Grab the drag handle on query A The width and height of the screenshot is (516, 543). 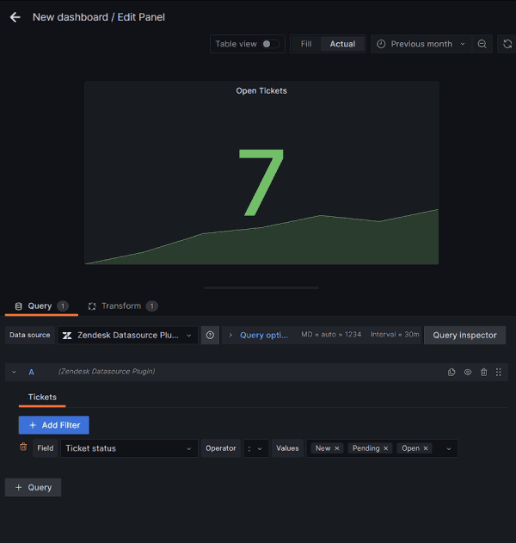[x=499, y=372]
